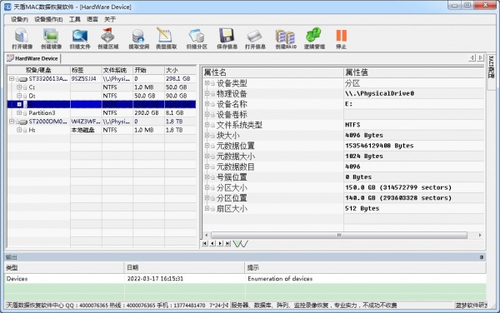Expand the 设备类型 property row
The image size is (500, 313).
(x=207, y=83)
